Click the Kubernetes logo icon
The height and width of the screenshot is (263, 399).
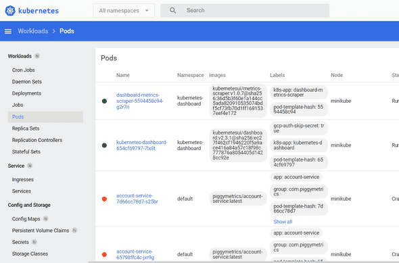coord(10,10)
